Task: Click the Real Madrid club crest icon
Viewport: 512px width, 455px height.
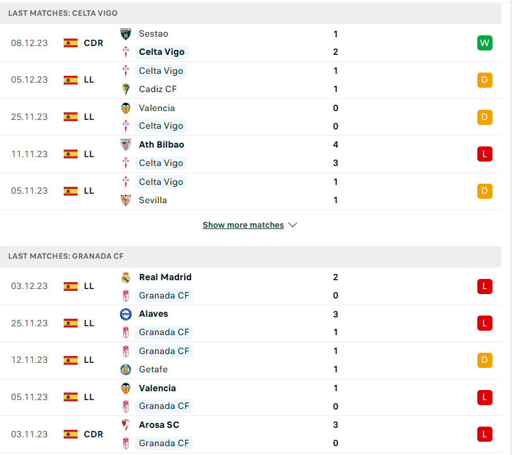Action: tap(125, 277)
